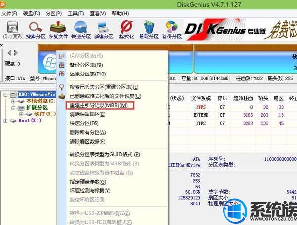297x225 pixels.
Task: Click the 标识 column header
Action: pos(222,98)
